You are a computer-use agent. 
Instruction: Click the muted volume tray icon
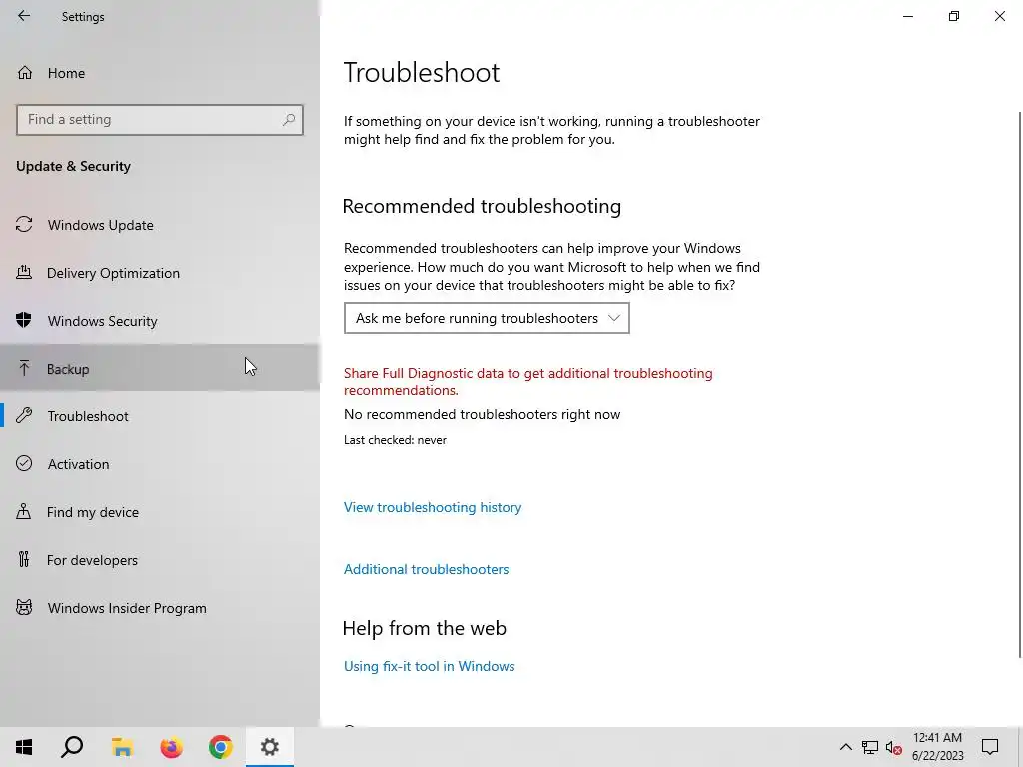coord(894,747)
